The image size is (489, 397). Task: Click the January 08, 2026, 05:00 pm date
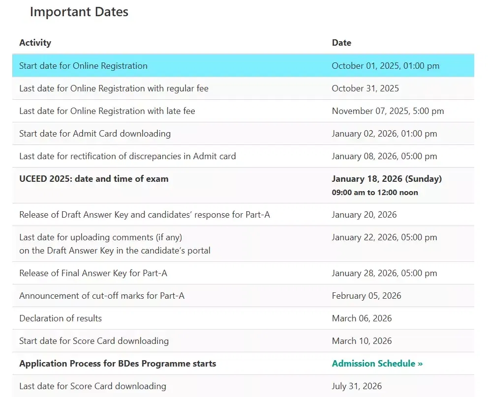(384, 156)
